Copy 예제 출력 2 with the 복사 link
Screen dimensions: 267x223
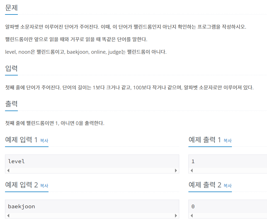click(227, 186)
